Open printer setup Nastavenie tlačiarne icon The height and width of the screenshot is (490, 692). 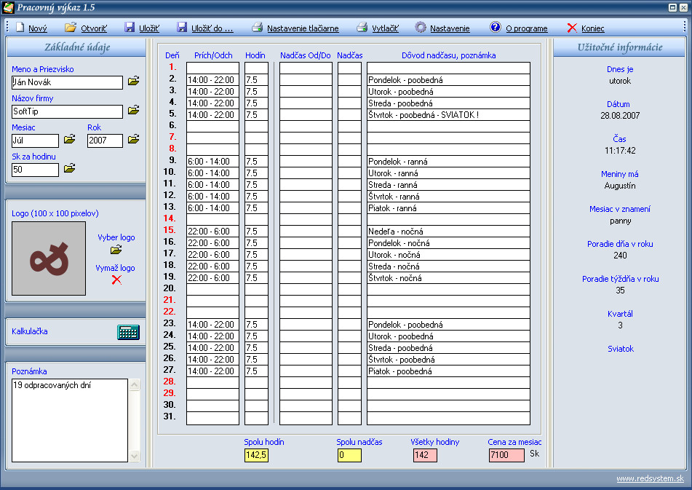click(258, 28)
